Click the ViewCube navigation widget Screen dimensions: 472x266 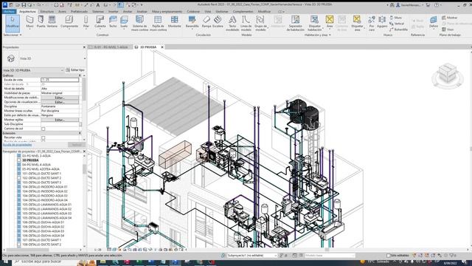[448, 75]
